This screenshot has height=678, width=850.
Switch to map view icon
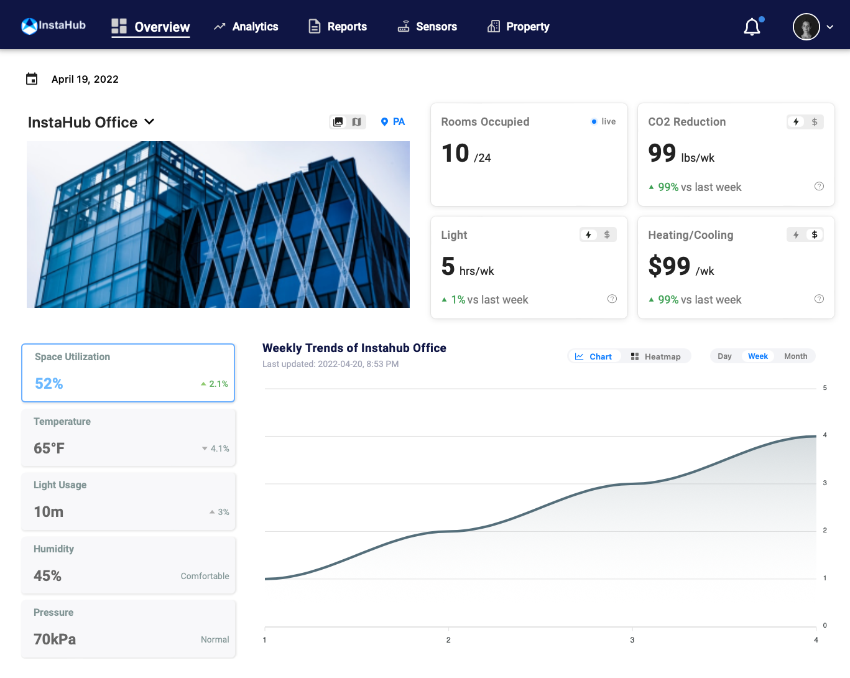click(356, 122)
